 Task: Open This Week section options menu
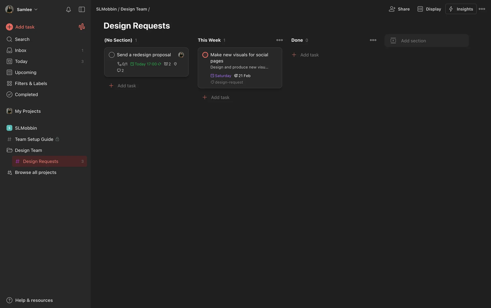280,40
